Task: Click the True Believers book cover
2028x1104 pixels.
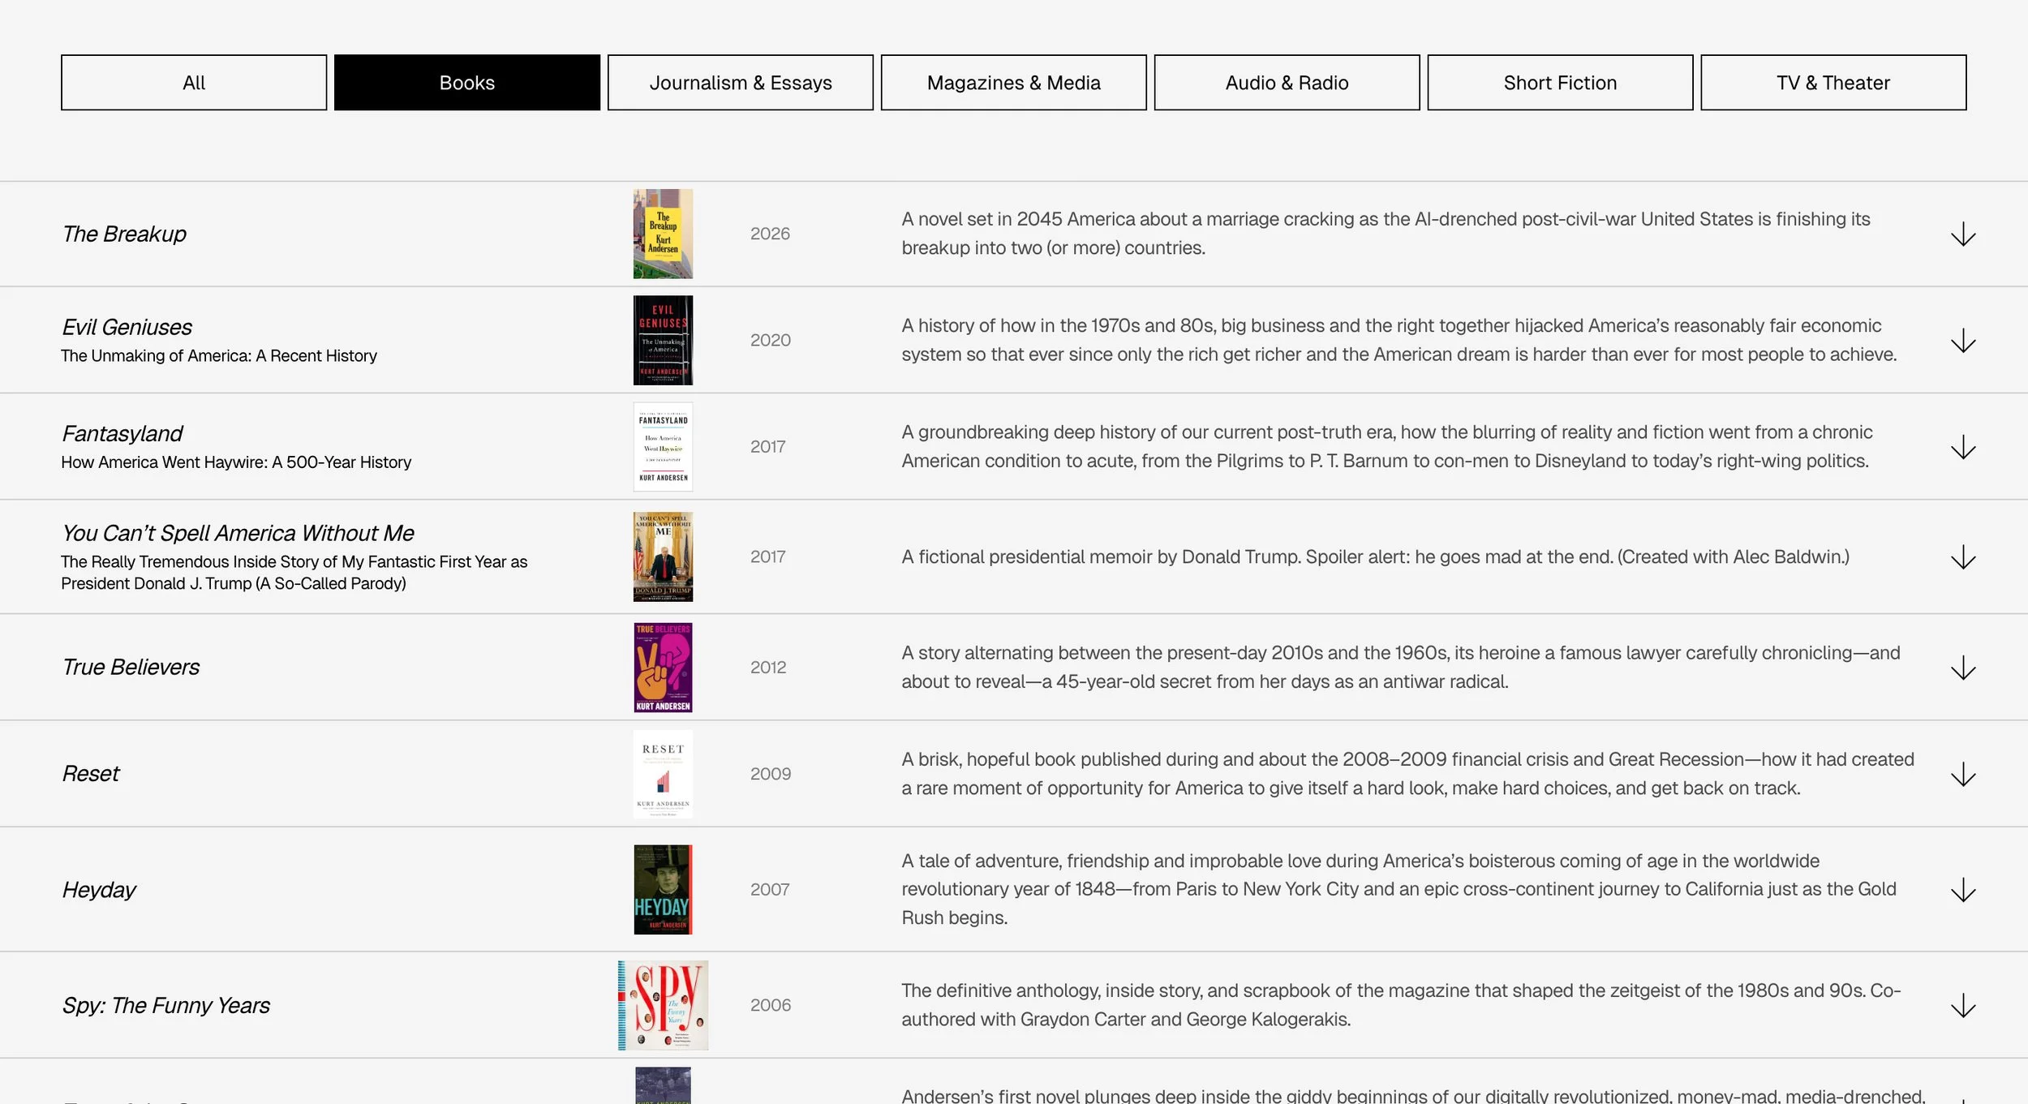Action: (663, 667)
